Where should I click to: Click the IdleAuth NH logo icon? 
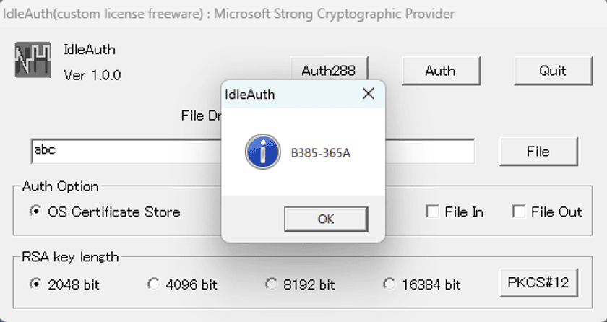click(x=33, y=60)
